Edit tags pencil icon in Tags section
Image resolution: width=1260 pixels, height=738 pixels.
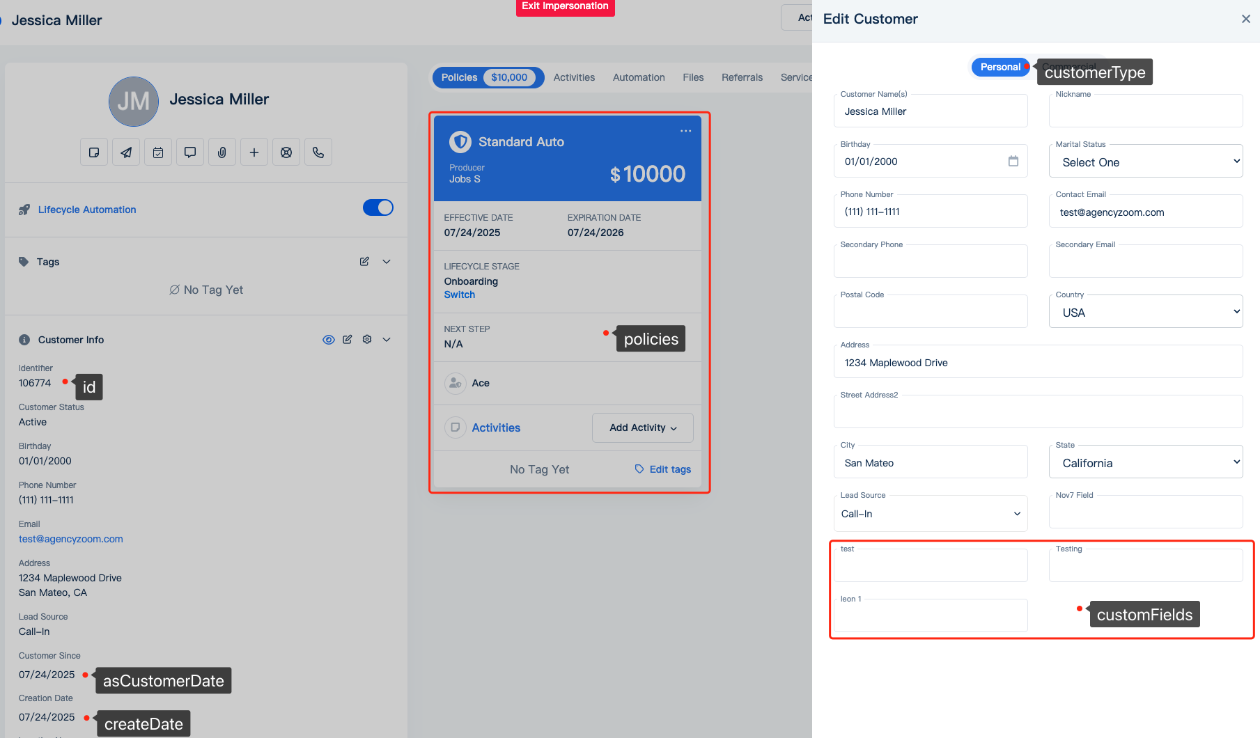(x=364, y=262)
